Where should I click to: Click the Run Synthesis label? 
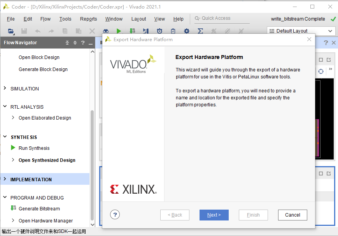34,148
